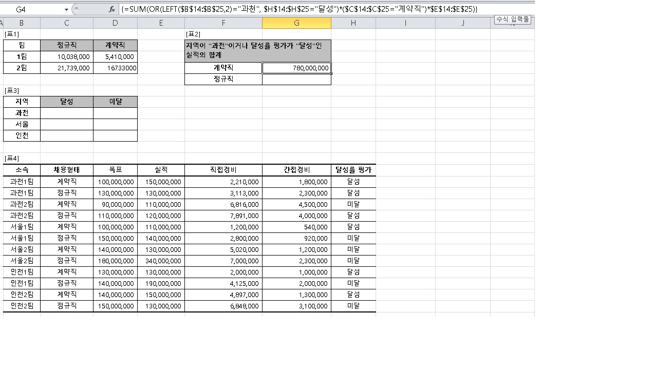Click the 달성률 평가 column header cell

pos(353,170)
